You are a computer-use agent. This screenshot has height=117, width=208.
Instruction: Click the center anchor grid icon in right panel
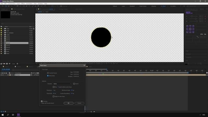click(x=190, y=29)
